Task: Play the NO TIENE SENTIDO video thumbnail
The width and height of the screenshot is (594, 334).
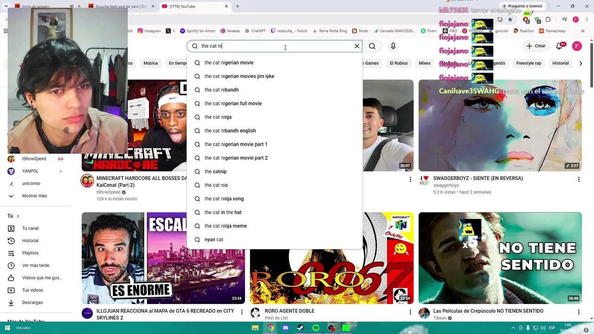Action: (500, 258)
